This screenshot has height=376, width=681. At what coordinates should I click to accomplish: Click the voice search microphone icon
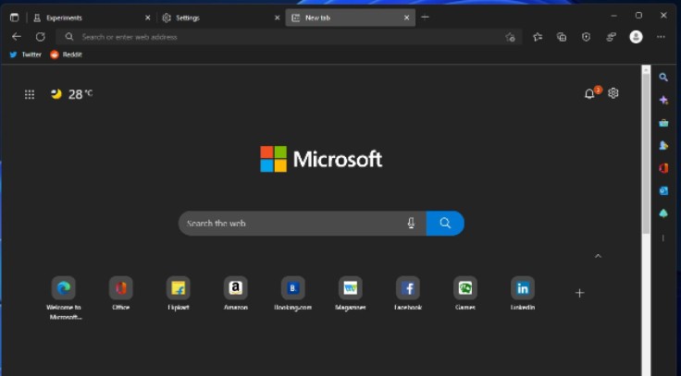coord(411,224)
